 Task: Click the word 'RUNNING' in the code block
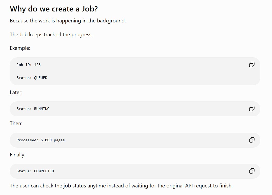42,109
